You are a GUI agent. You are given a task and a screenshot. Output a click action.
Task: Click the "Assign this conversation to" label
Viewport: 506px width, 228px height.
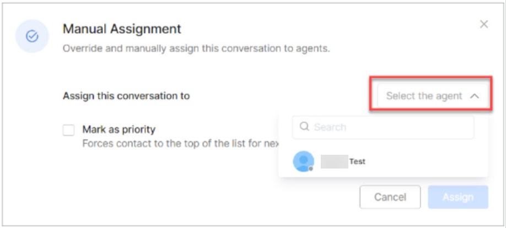click(x=126, y=96)
